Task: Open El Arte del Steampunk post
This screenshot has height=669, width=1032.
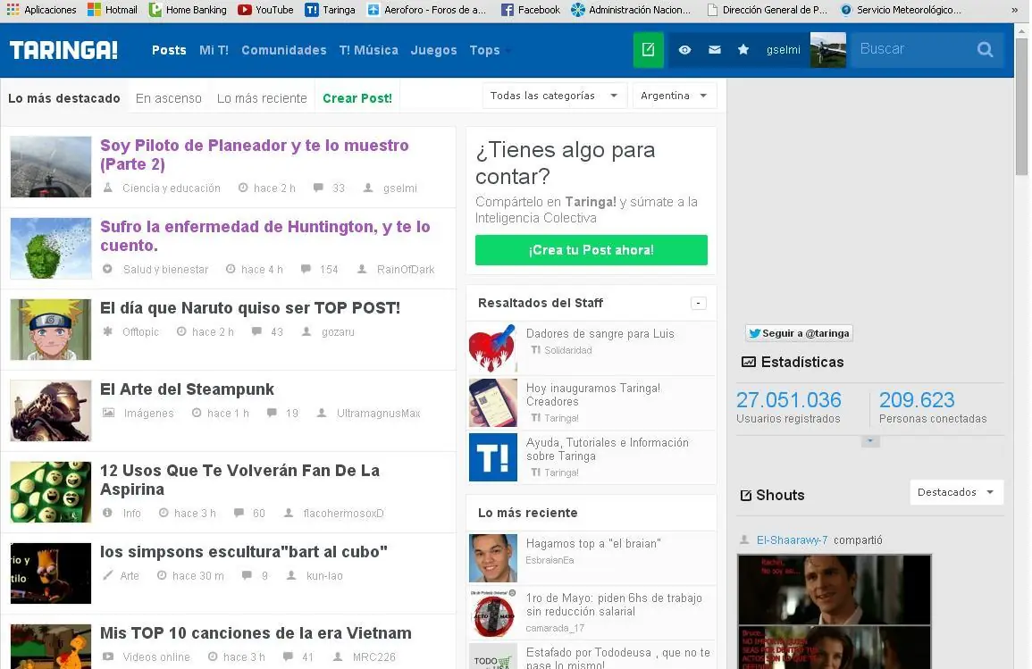Action: point(187,389)
